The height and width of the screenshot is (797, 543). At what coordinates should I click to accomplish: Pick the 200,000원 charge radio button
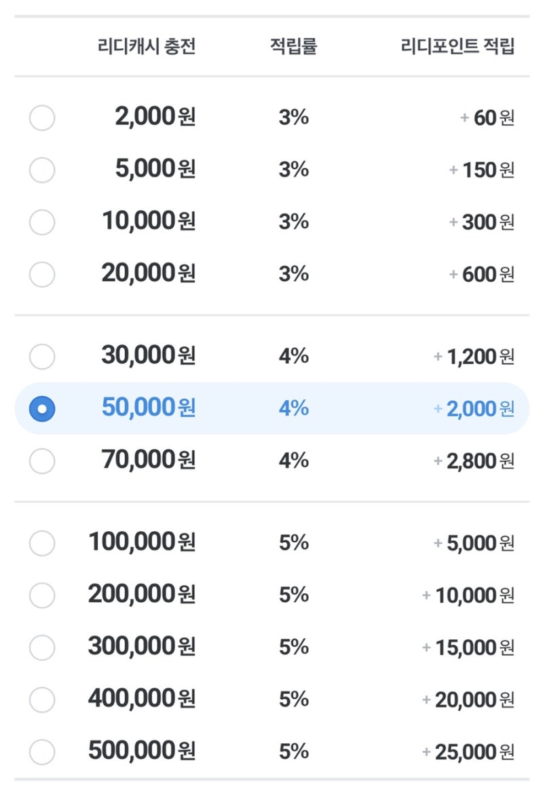(42, 595)
